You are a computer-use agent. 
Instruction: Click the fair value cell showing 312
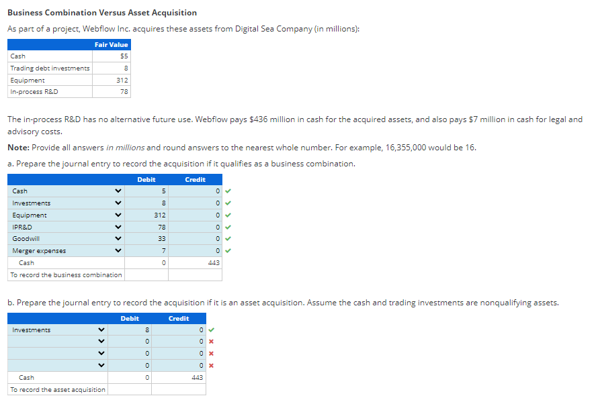(112, 80)
